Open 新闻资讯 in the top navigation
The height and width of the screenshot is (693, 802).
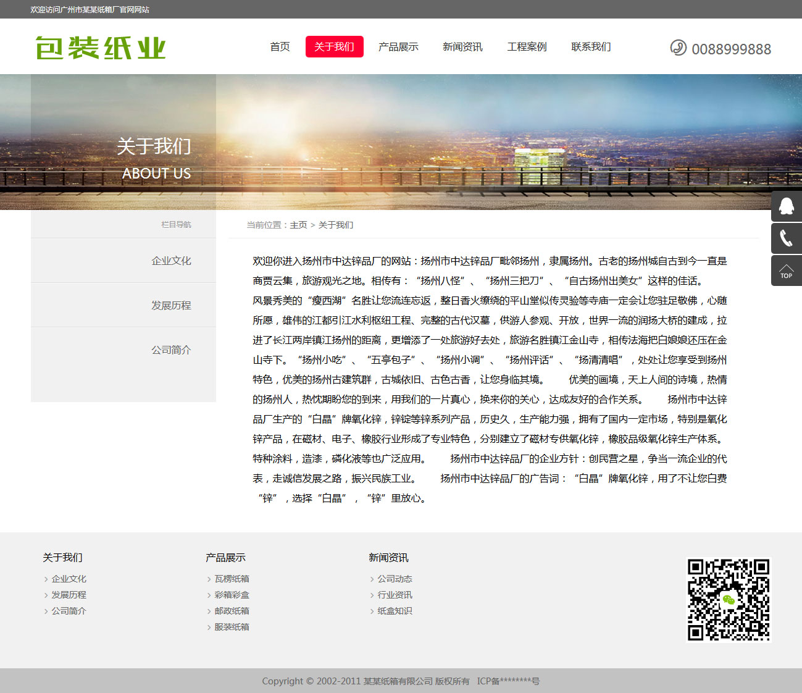tap(462, 47)
